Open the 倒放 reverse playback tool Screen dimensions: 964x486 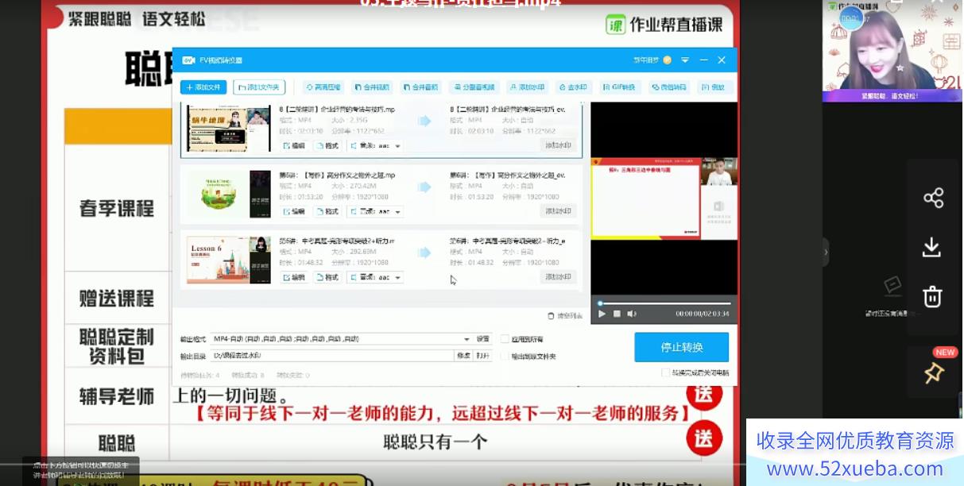point(714,87)
